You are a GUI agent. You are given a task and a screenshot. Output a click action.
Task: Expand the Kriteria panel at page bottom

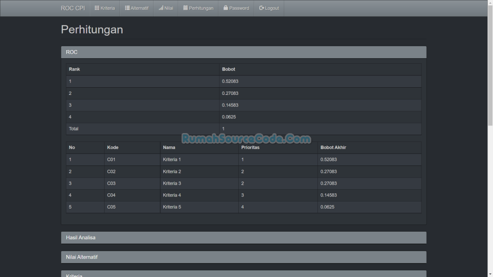243,274
